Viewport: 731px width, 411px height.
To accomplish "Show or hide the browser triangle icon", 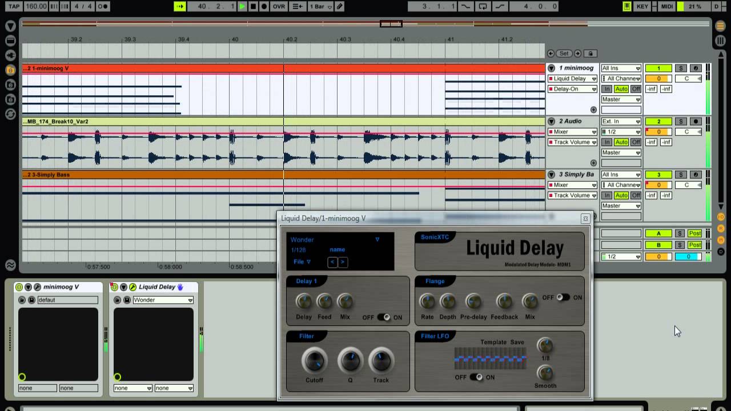I will point(10,26).
